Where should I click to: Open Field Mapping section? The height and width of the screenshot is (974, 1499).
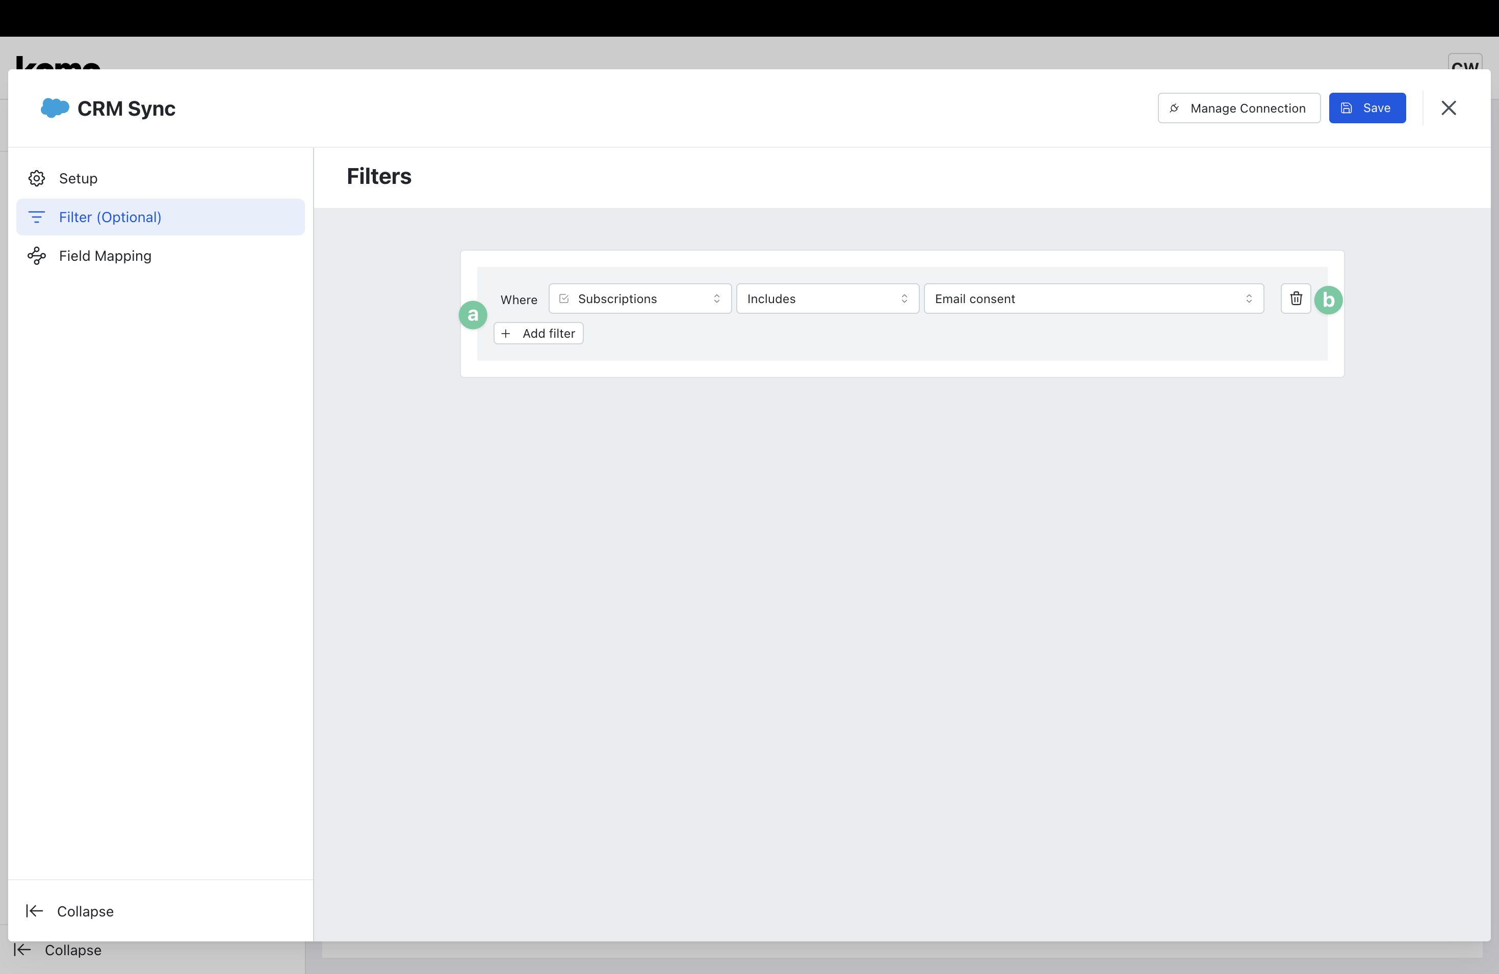click(105, 255)
